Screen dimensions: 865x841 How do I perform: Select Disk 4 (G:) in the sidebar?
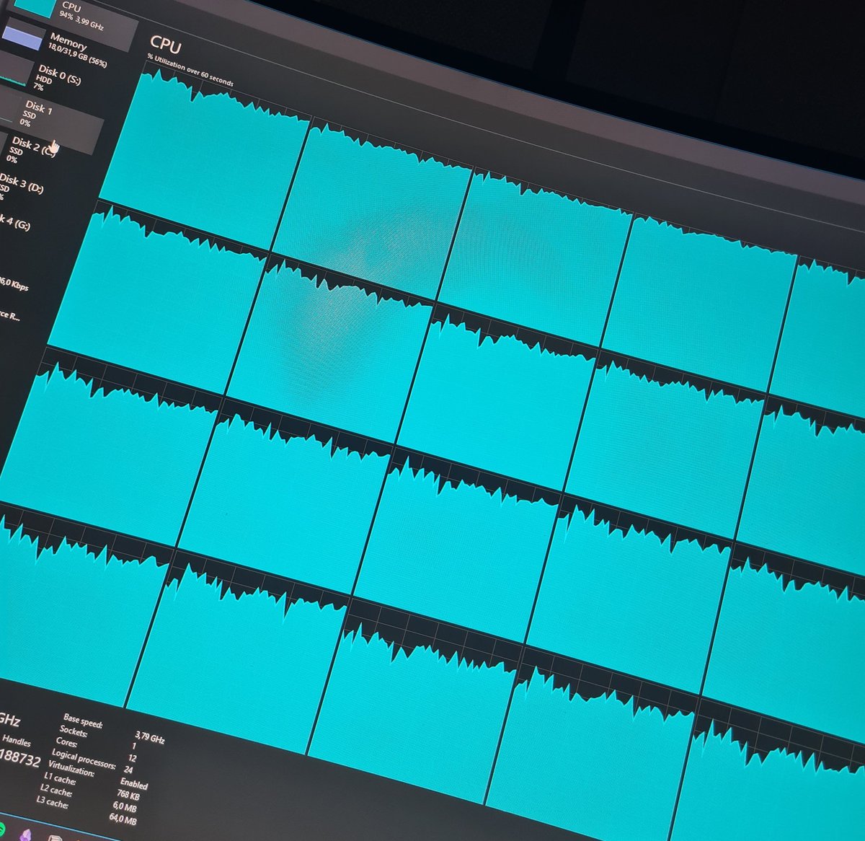point(14,222)
